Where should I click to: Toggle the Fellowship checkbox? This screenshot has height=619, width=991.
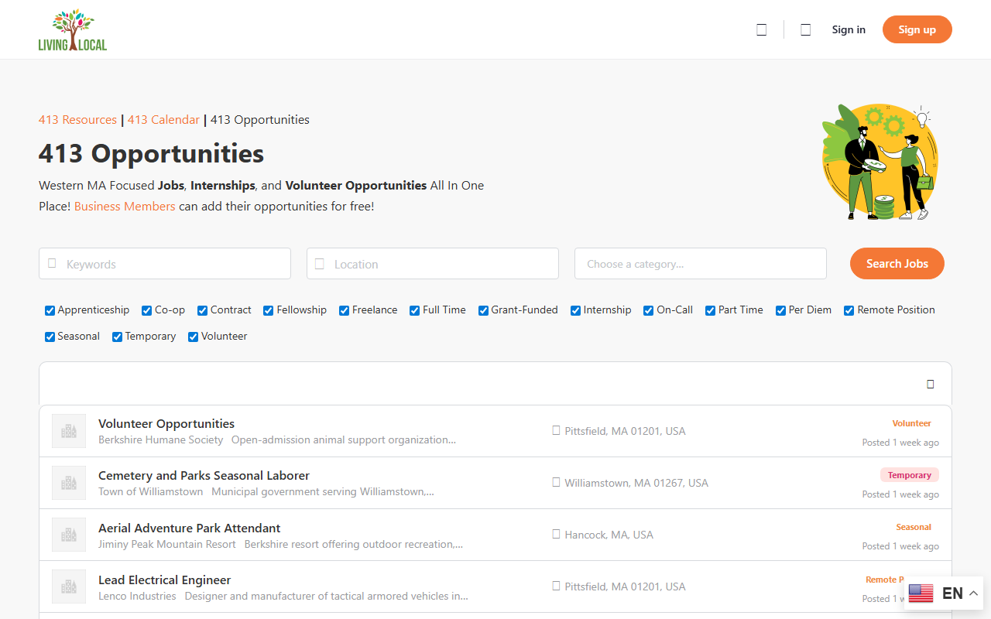[269, 311]
